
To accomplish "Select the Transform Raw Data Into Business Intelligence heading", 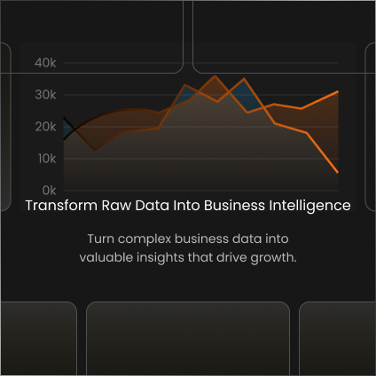I will tap(188, 205).
